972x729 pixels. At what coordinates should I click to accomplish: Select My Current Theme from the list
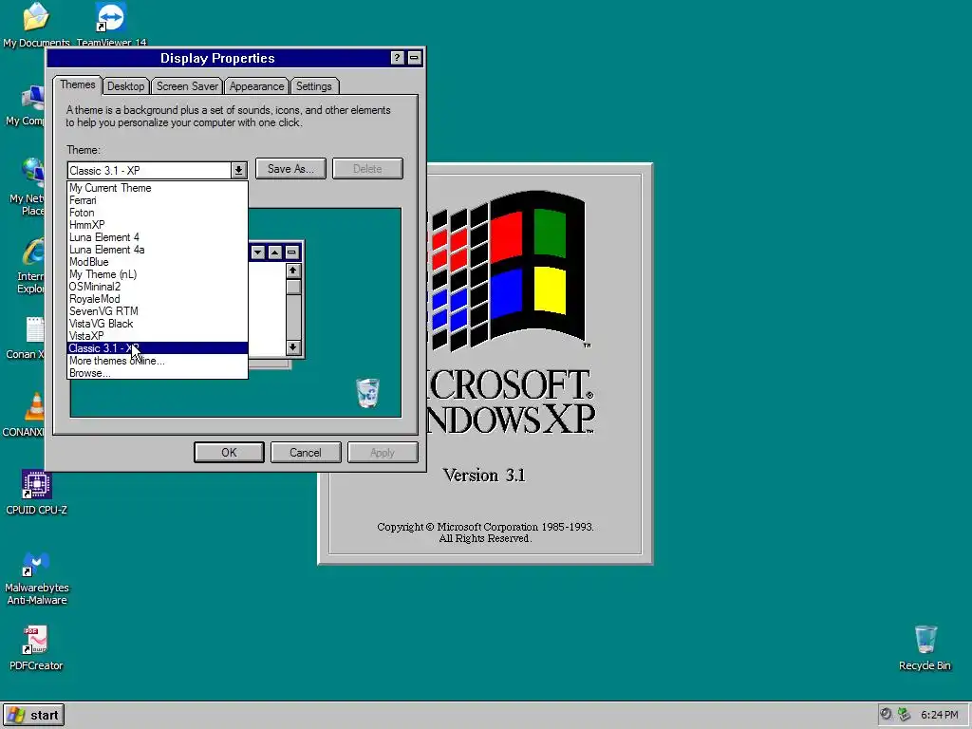pyautogui.click(x=158, y=188)
